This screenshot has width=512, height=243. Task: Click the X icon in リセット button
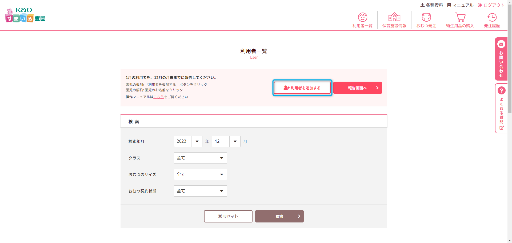pyautogui.click(x=220, y=216)
